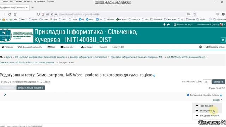Open the Картины bookmark folder
Screen dimensions: 226x127
point(109,19)
